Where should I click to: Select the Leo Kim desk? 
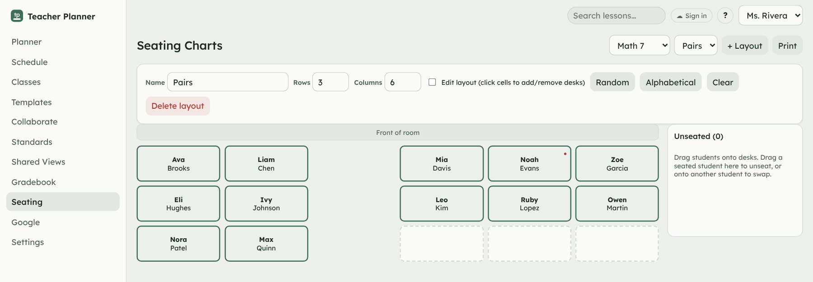pyautogui.click(x=442, y=203)
